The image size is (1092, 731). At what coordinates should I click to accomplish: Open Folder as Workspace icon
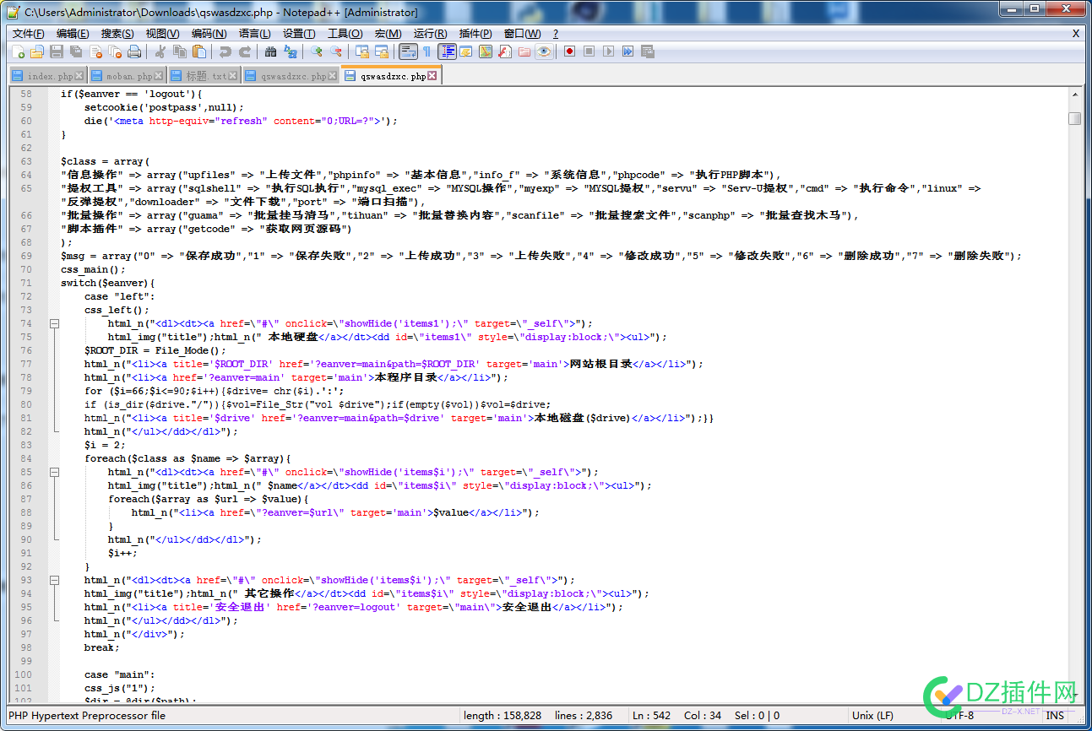pyautogui.click(x=524, y=51)
